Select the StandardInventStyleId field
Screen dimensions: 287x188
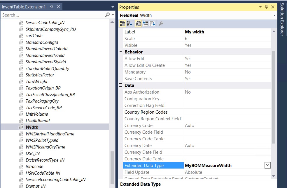point(46,62)
